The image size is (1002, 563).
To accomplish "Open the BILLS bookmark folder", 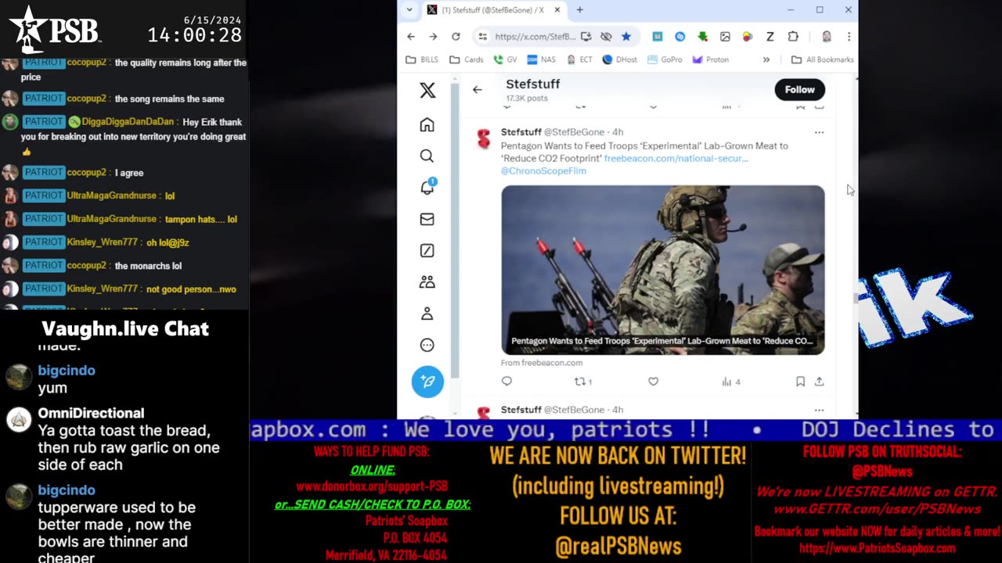I will point(422,59).
